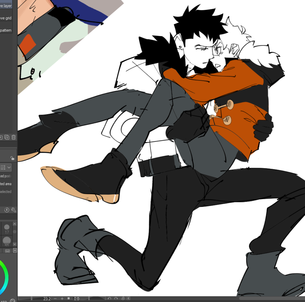This screenshot has height=302, width=305.
Task: Reset tool properties with circular icon
Action: [7, 210]
